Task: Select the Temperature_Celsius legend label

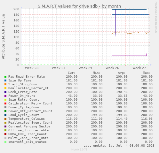Action: tap(27, 119)
